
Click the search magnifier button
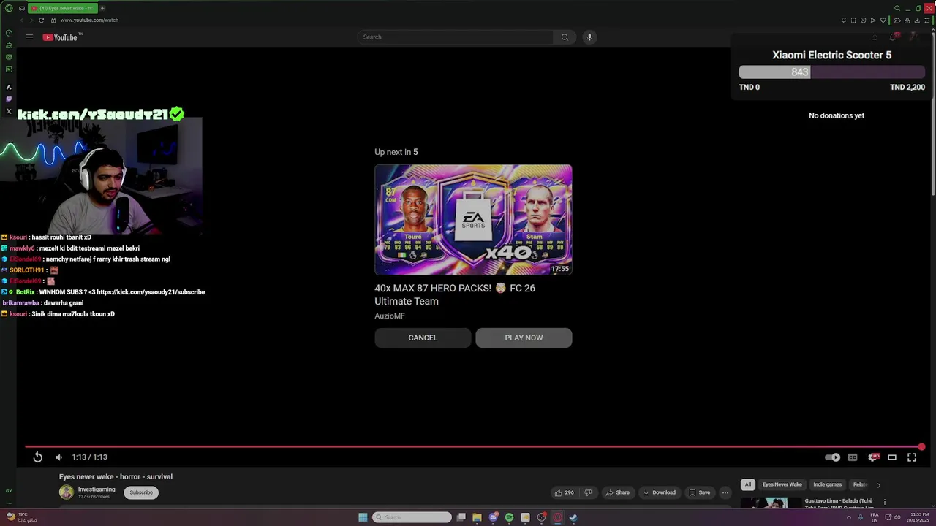[x=565, y=37]
